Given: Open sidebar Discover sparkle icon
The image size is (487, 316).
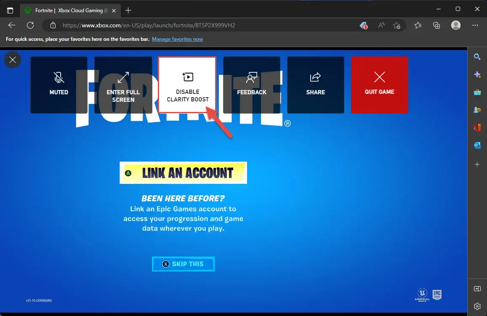Looking at the screenshot, I should pos(477,74).
